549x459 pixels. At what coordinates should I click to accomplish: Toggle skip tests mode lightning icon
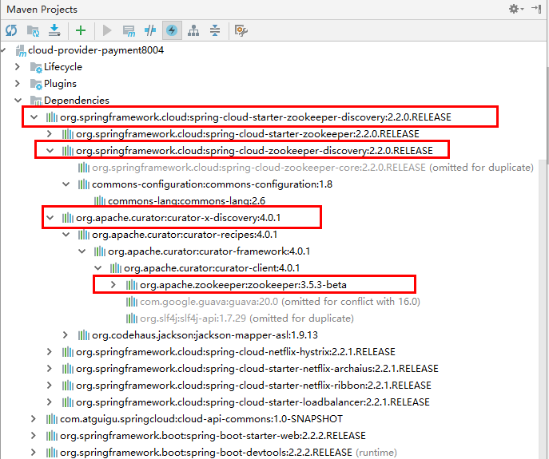[x=172, y=30]
